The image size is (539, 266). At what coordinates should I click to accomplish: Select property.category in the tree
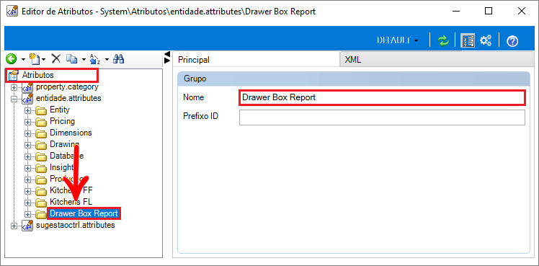tap(67, 87)
